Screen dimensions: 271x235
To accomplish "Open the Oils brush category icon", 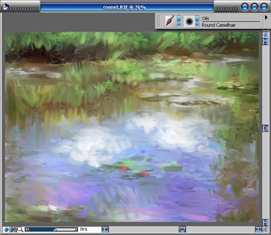I will point(170,21).
